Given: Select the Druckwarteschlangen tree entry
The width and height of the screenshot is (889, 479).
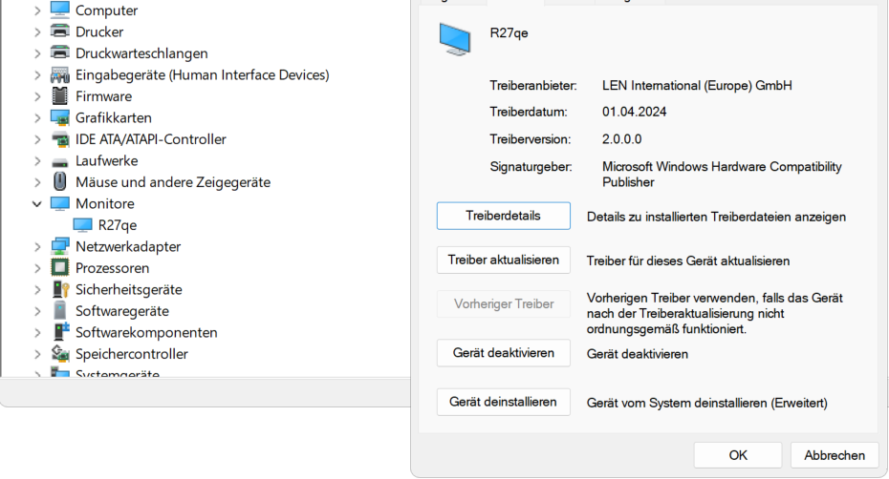Looking at the screenshot, I should pyautogui.click(x=141, y=53).
